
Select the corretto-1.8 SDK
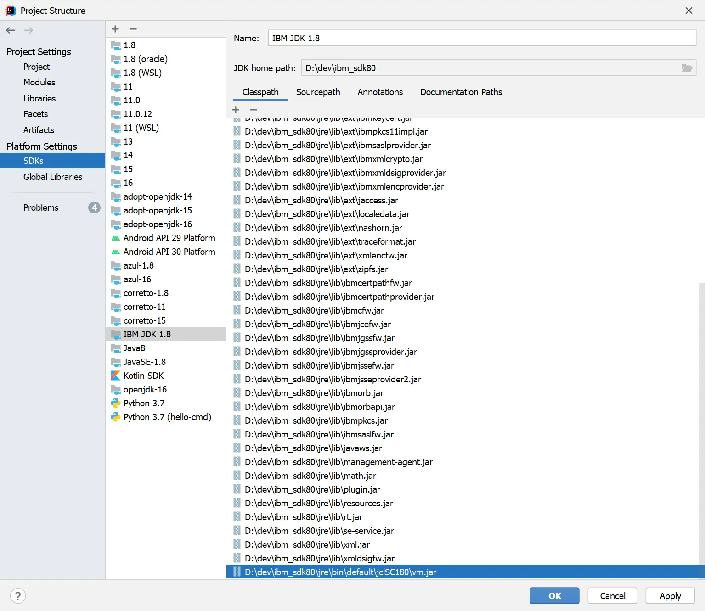click(166, 293)
